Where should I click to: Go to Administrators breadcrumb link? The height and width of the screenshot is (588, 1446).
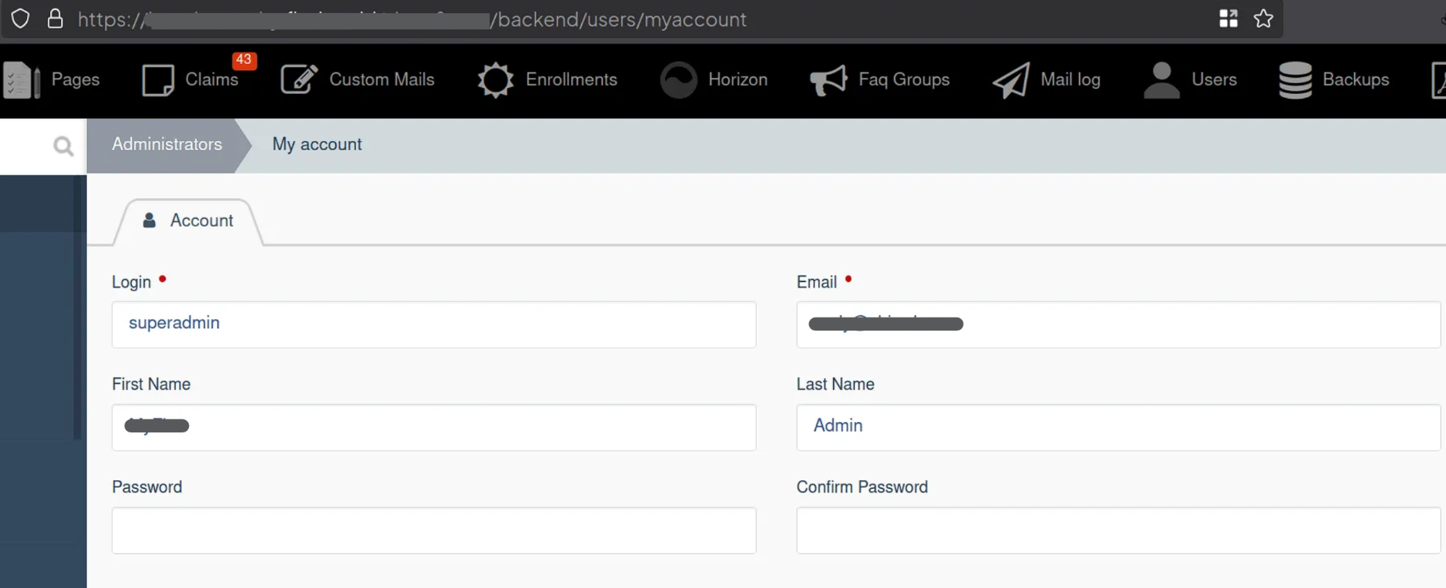[x=167, y=144]
